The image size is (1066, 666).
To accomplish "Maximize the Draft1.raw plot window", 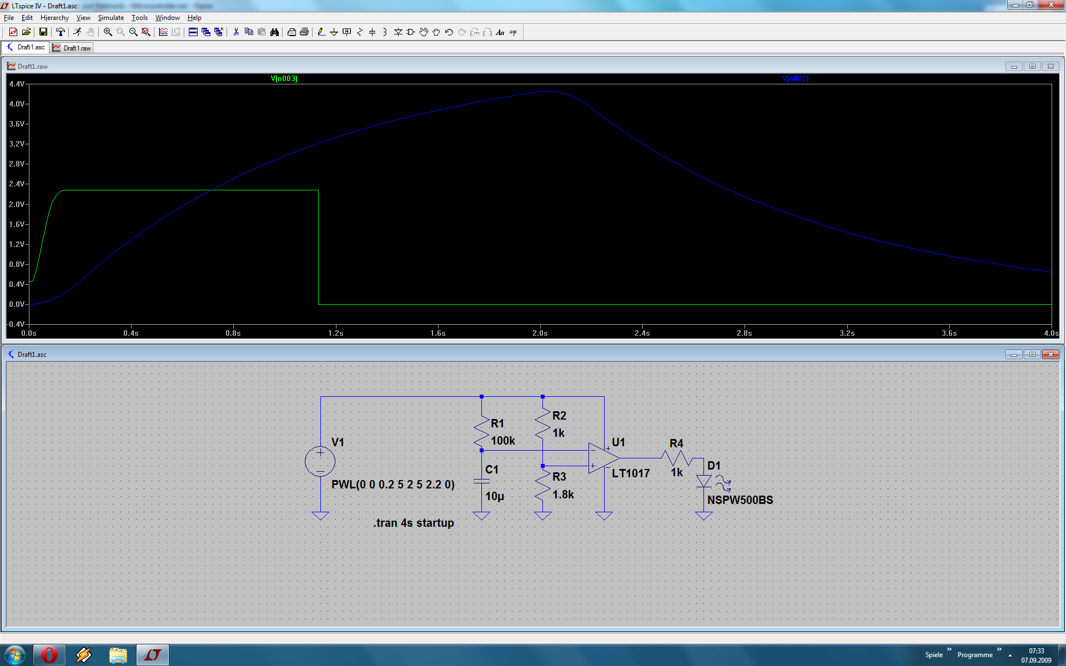I will 1032,66.
